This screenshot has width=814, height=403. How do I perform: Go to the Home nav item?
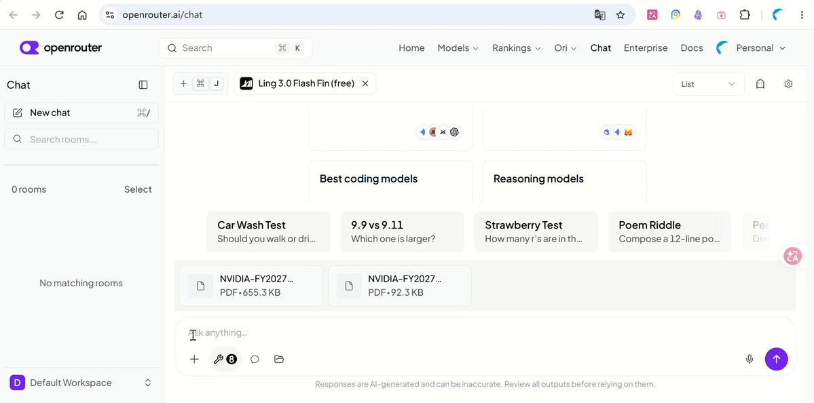point(411,47)
